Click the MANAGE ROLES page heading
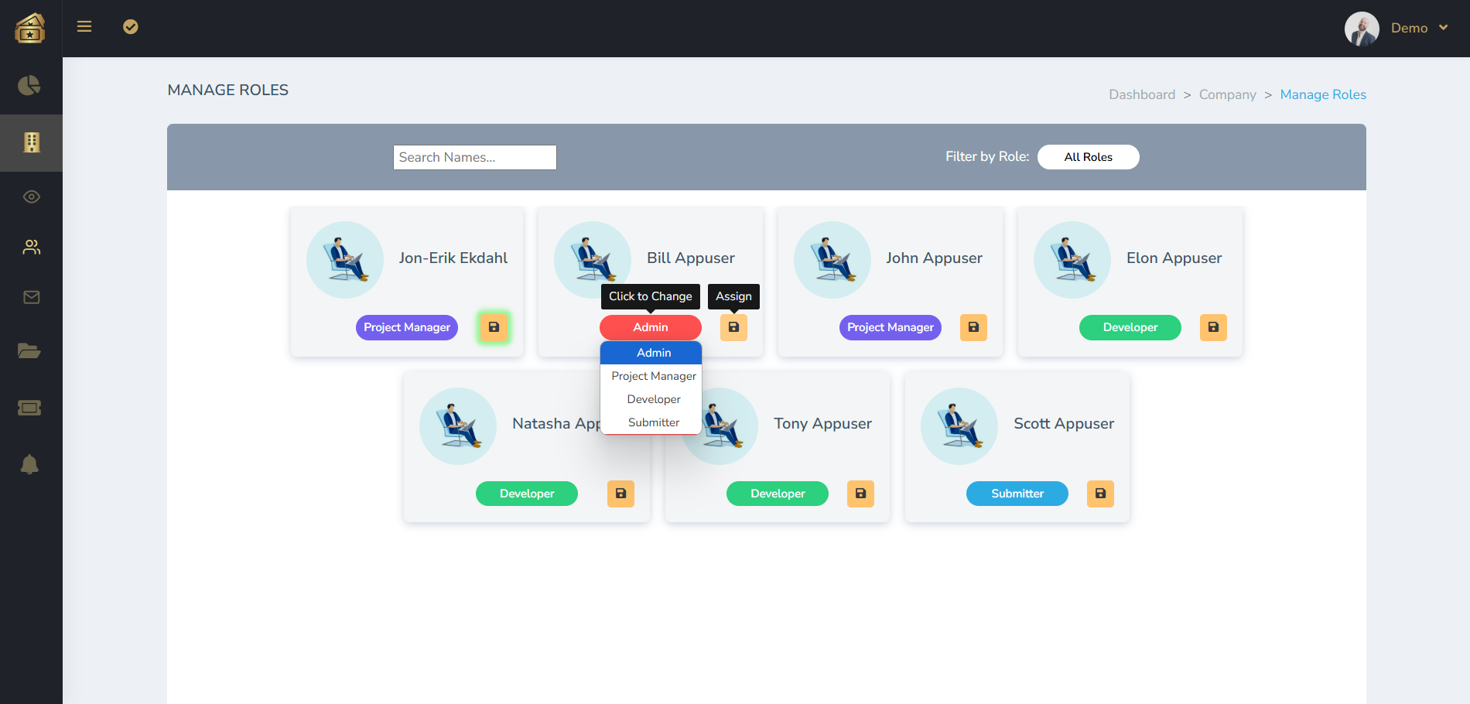The image size is (1470, 704). [x=228, y=90]
